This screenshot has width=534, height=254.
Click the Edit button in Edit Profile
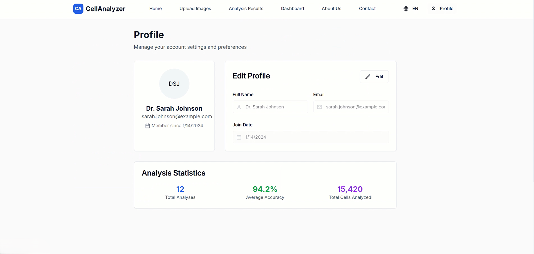tap(374, 77)
